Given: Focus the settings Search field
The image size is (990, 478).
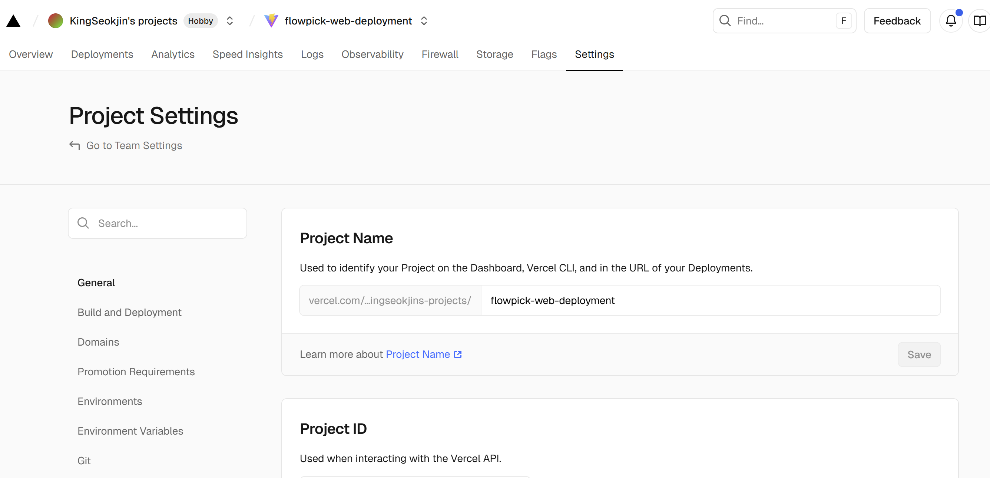Looking at the screenshot, I should (x=158, y=223).
